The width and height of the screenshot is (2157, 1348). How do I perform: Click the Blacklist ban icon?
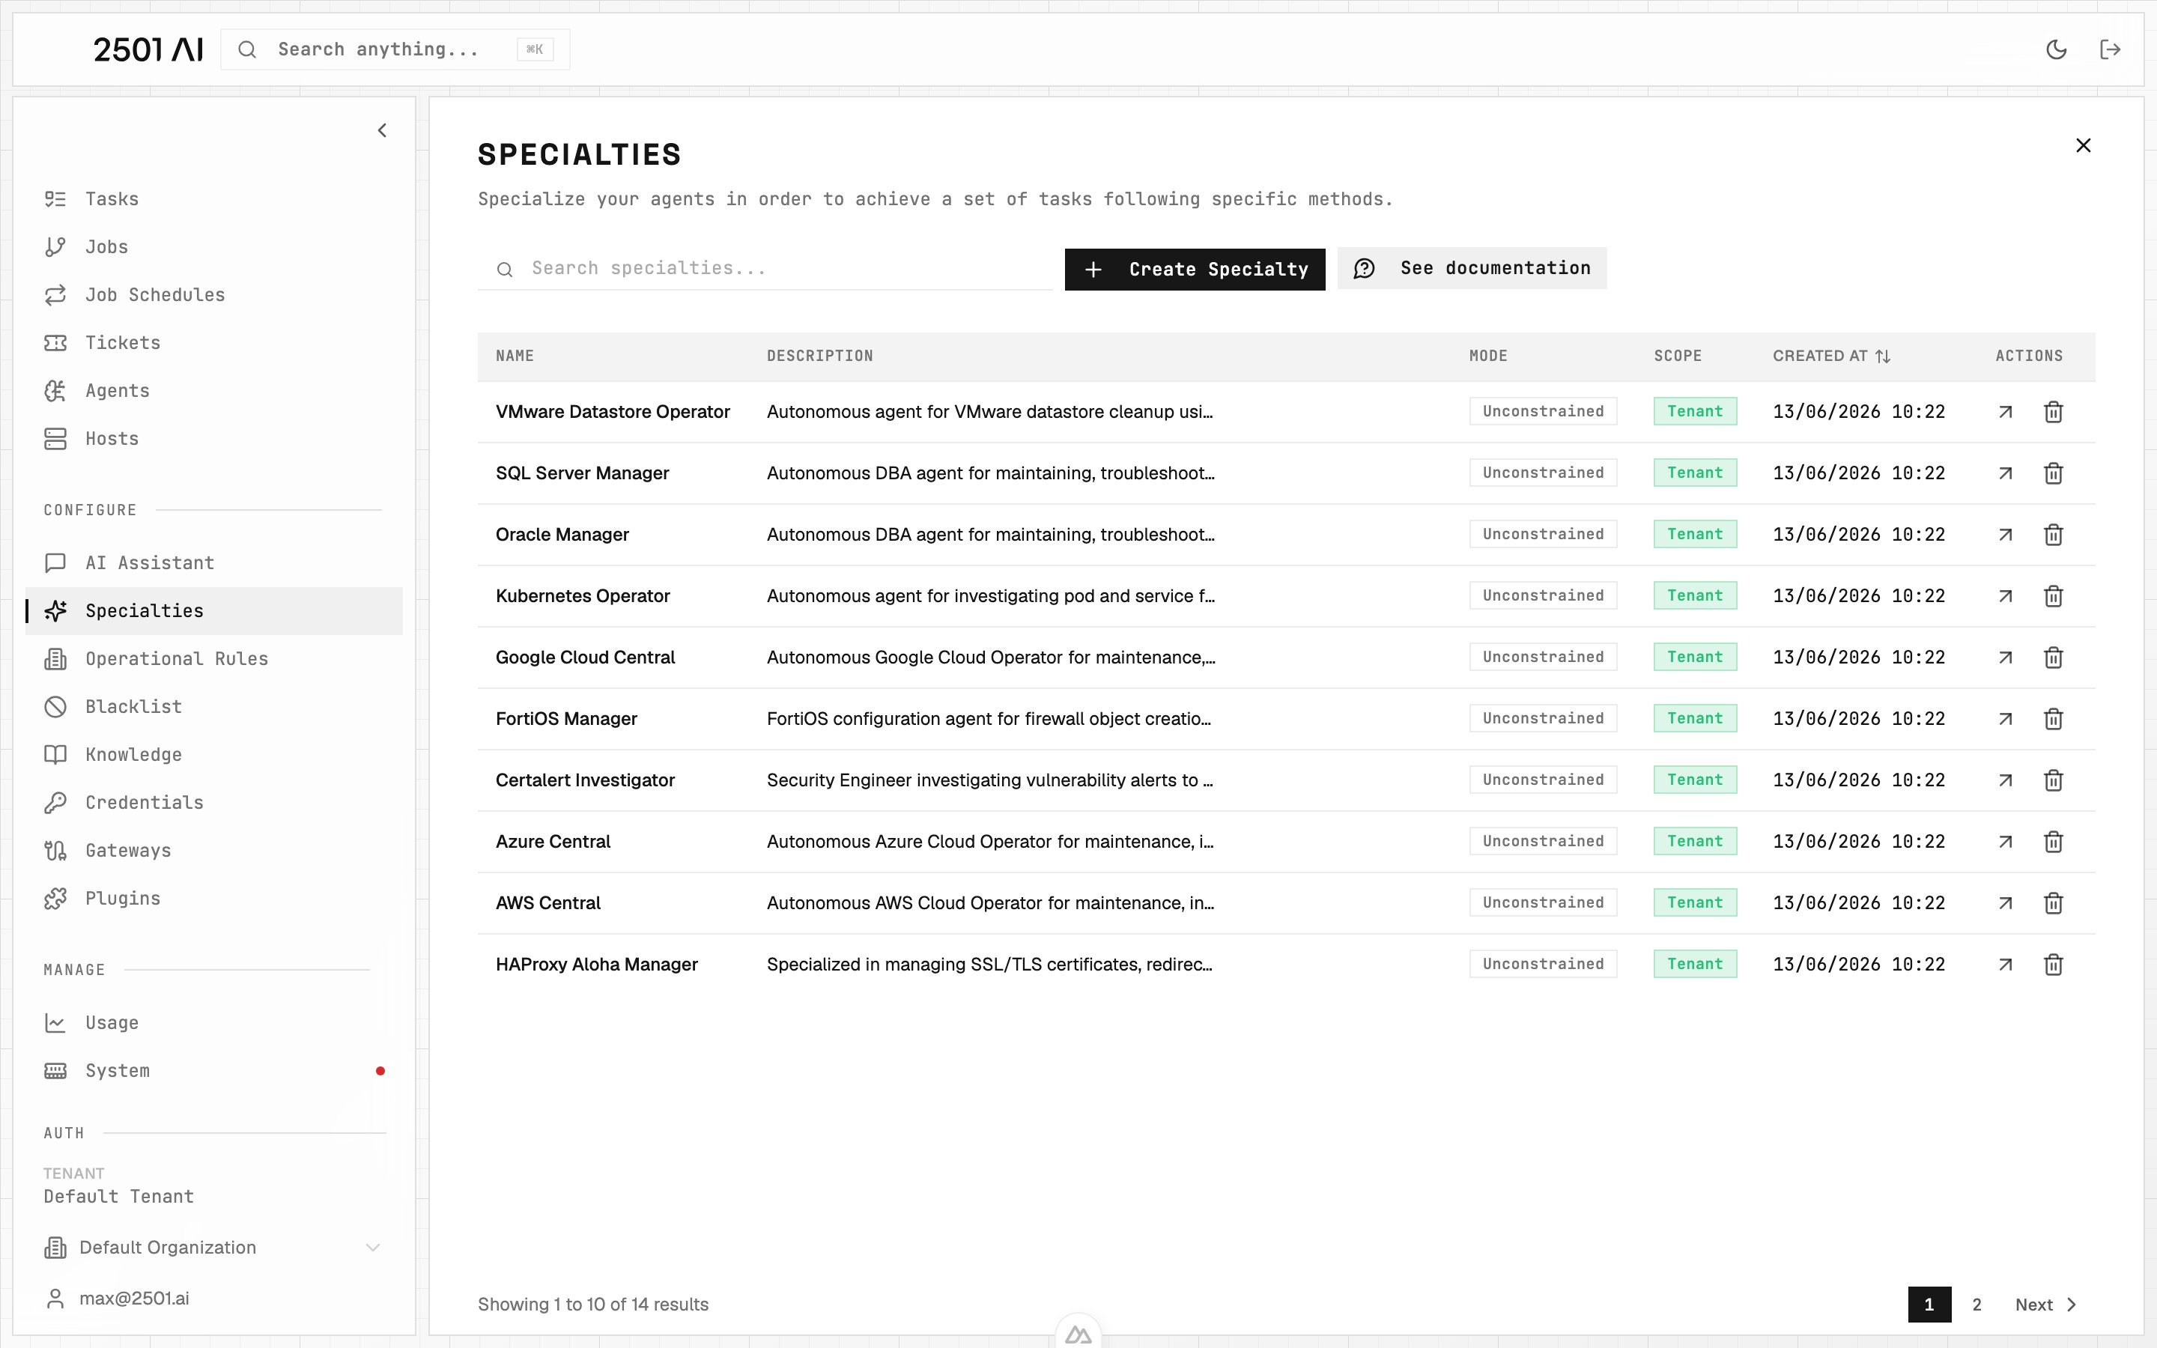point(55,707)
